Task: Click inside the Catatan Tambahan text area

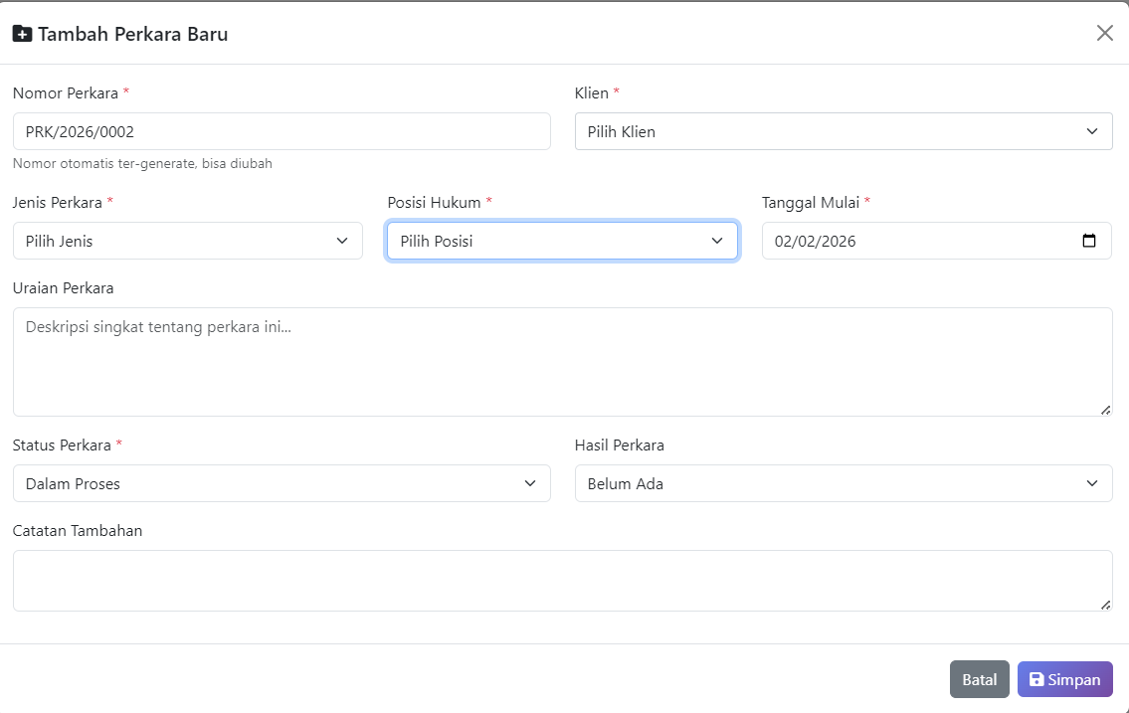Action: (x=562, y=581)
